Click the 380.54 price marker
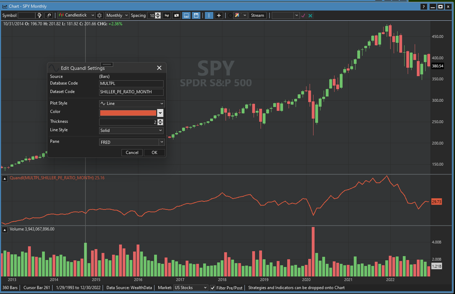Screen dimensions: 455x294 click(438, 66)
